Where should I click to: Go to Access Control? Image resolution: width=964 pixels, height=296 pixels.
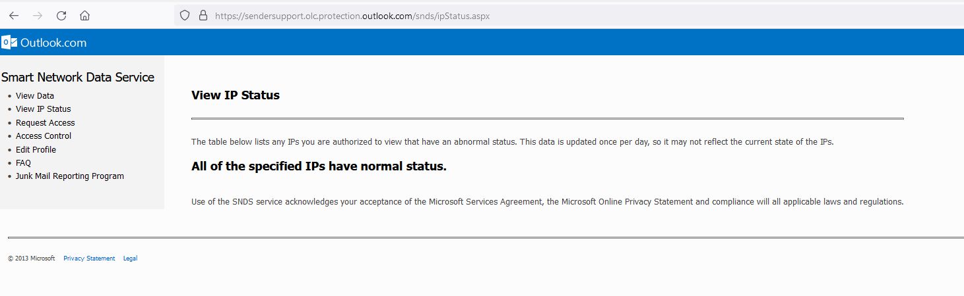(x=44, y=136)
